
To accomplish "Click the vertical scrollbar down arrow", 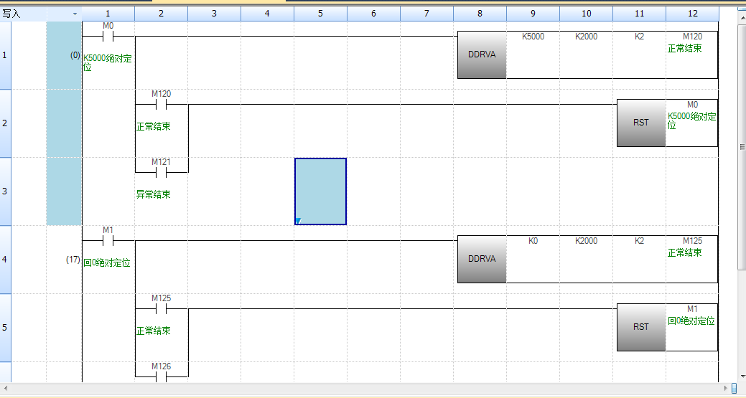I will 742,376.
